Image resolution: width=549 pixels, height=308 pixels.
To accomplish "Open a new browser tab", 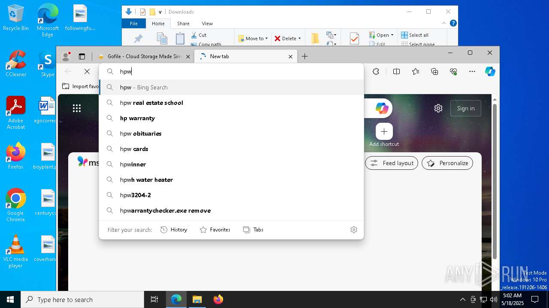I will 305,56.
